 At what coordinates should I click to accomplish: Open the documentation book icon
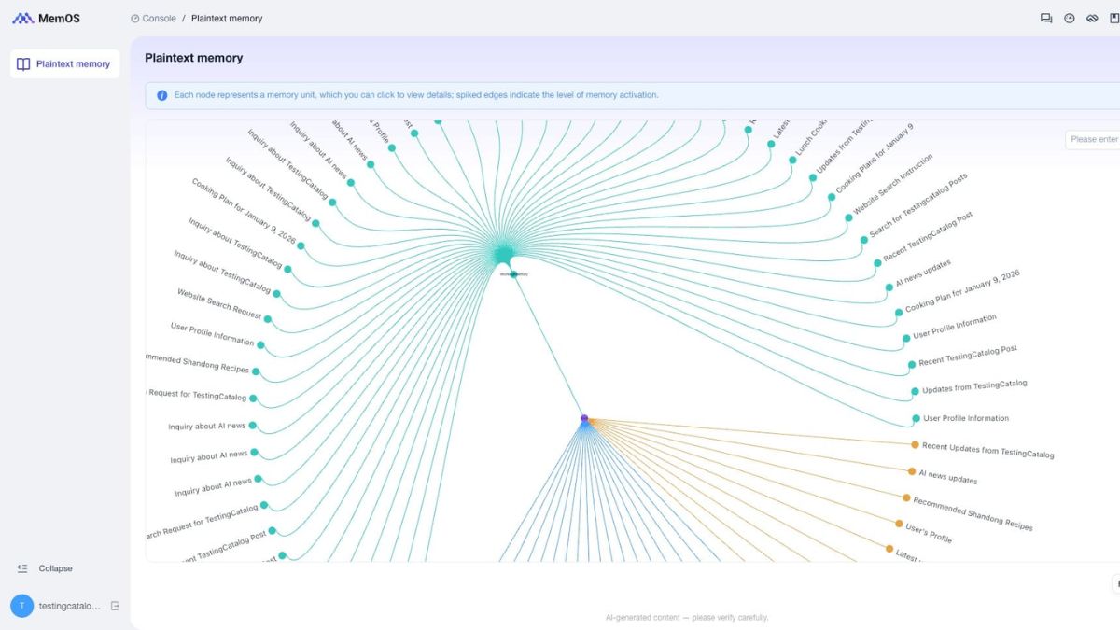click(x=1114, y=18)
